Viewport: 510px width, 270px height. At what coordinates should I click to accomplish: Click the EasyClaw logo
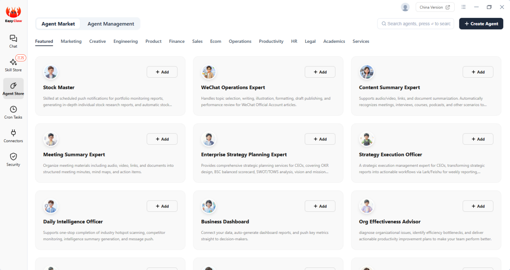coord(14,14)
